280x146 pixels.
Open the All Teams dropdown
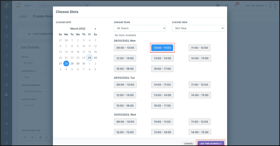140,28
